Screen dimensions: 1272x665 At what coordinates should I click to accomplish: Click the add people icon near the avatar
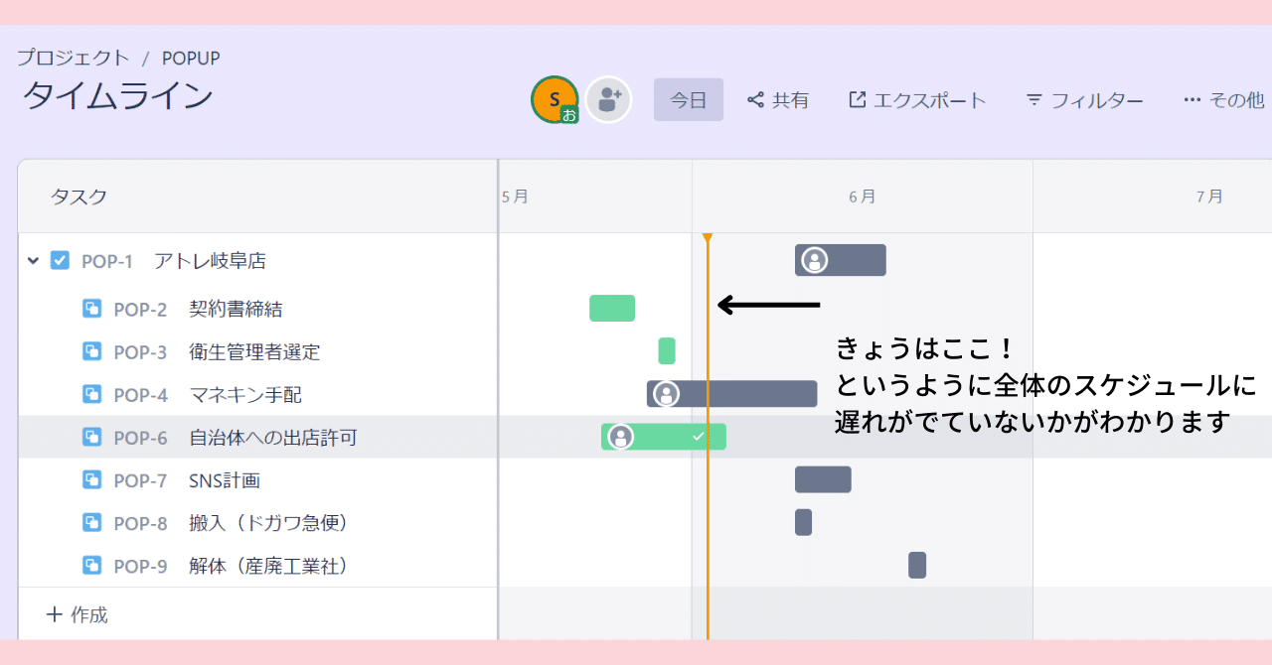(x=607, y=99)
